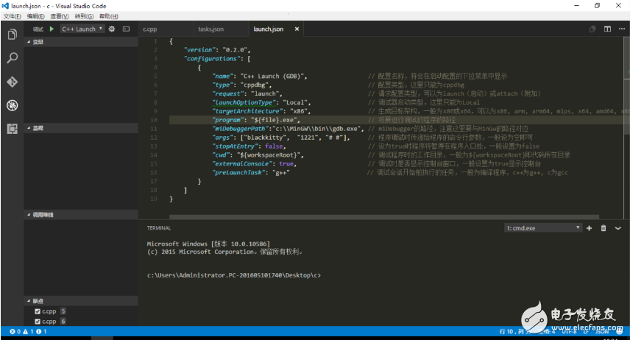Click the Microsoft Windows version line in terminal
Viewport: 630px width, 340px height.
[x=208, y=244]
